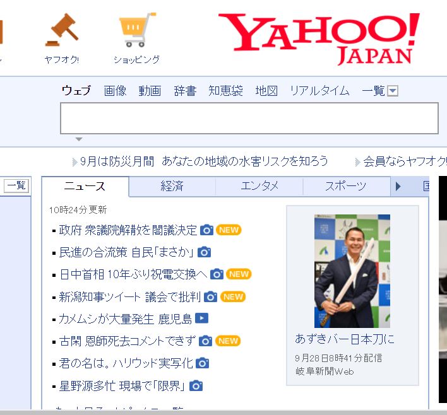Click the 10時24分更新 timestamp text
Viewport: 447px width, 415px height.
coord(78,210)
